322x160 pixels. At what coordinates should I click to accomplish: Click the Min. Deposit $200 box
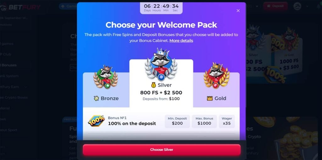177,121
